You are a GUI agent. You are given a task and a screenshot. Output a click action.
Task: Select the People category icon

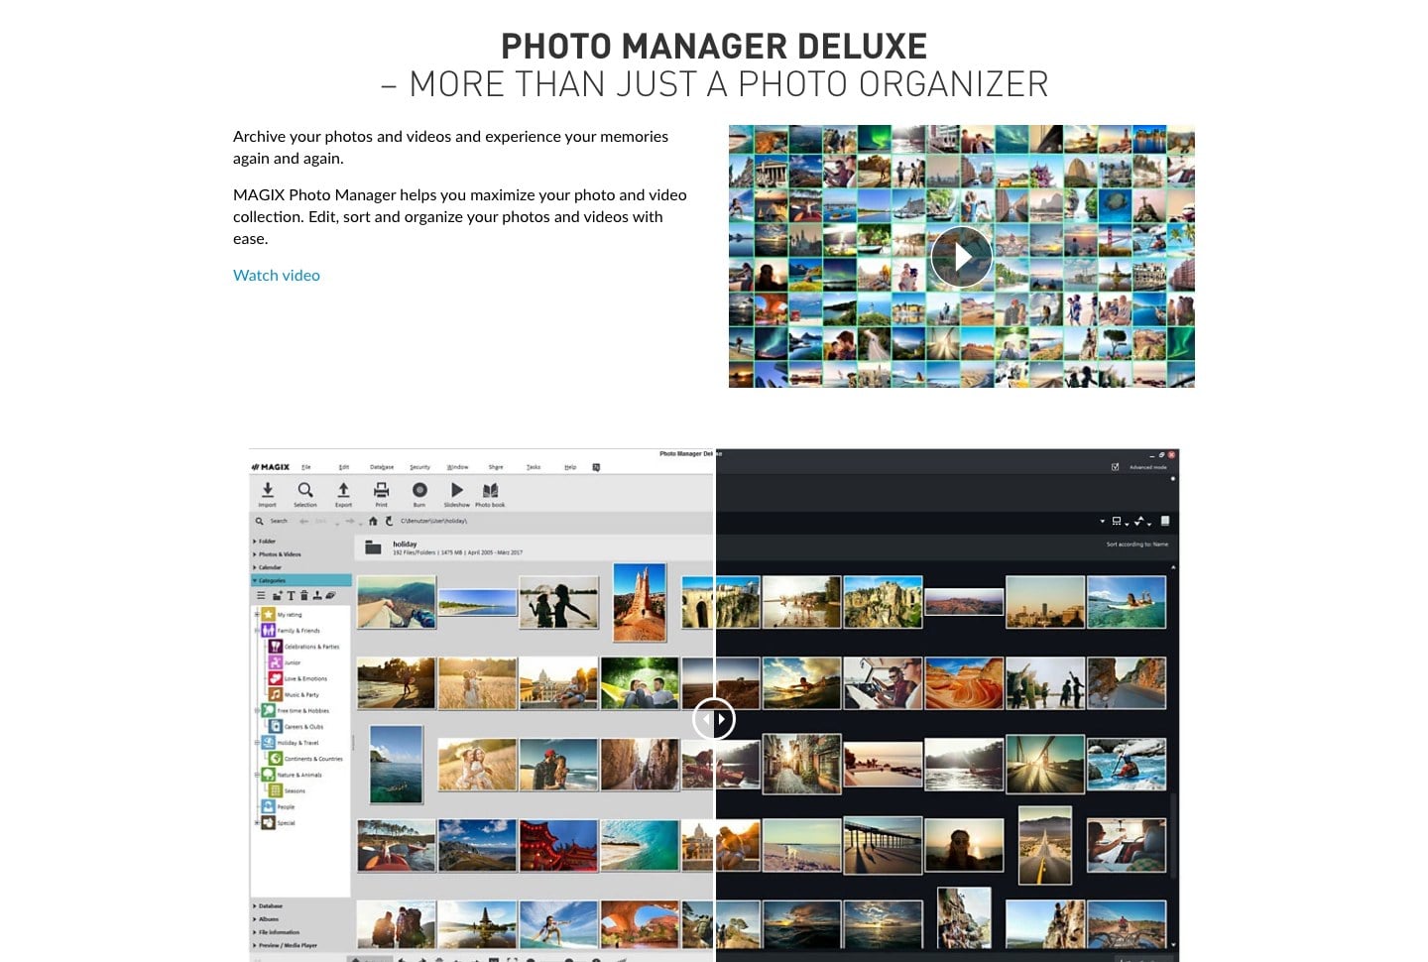(x=268, y=806)
